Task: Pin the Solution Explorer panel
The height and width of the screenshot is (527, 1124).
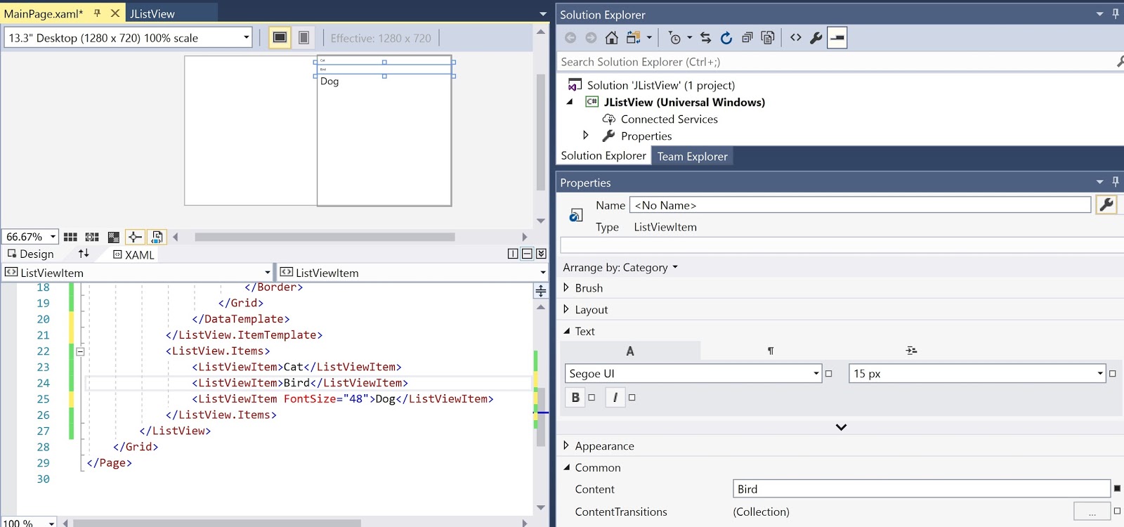Action: (x=1116, y=14)
